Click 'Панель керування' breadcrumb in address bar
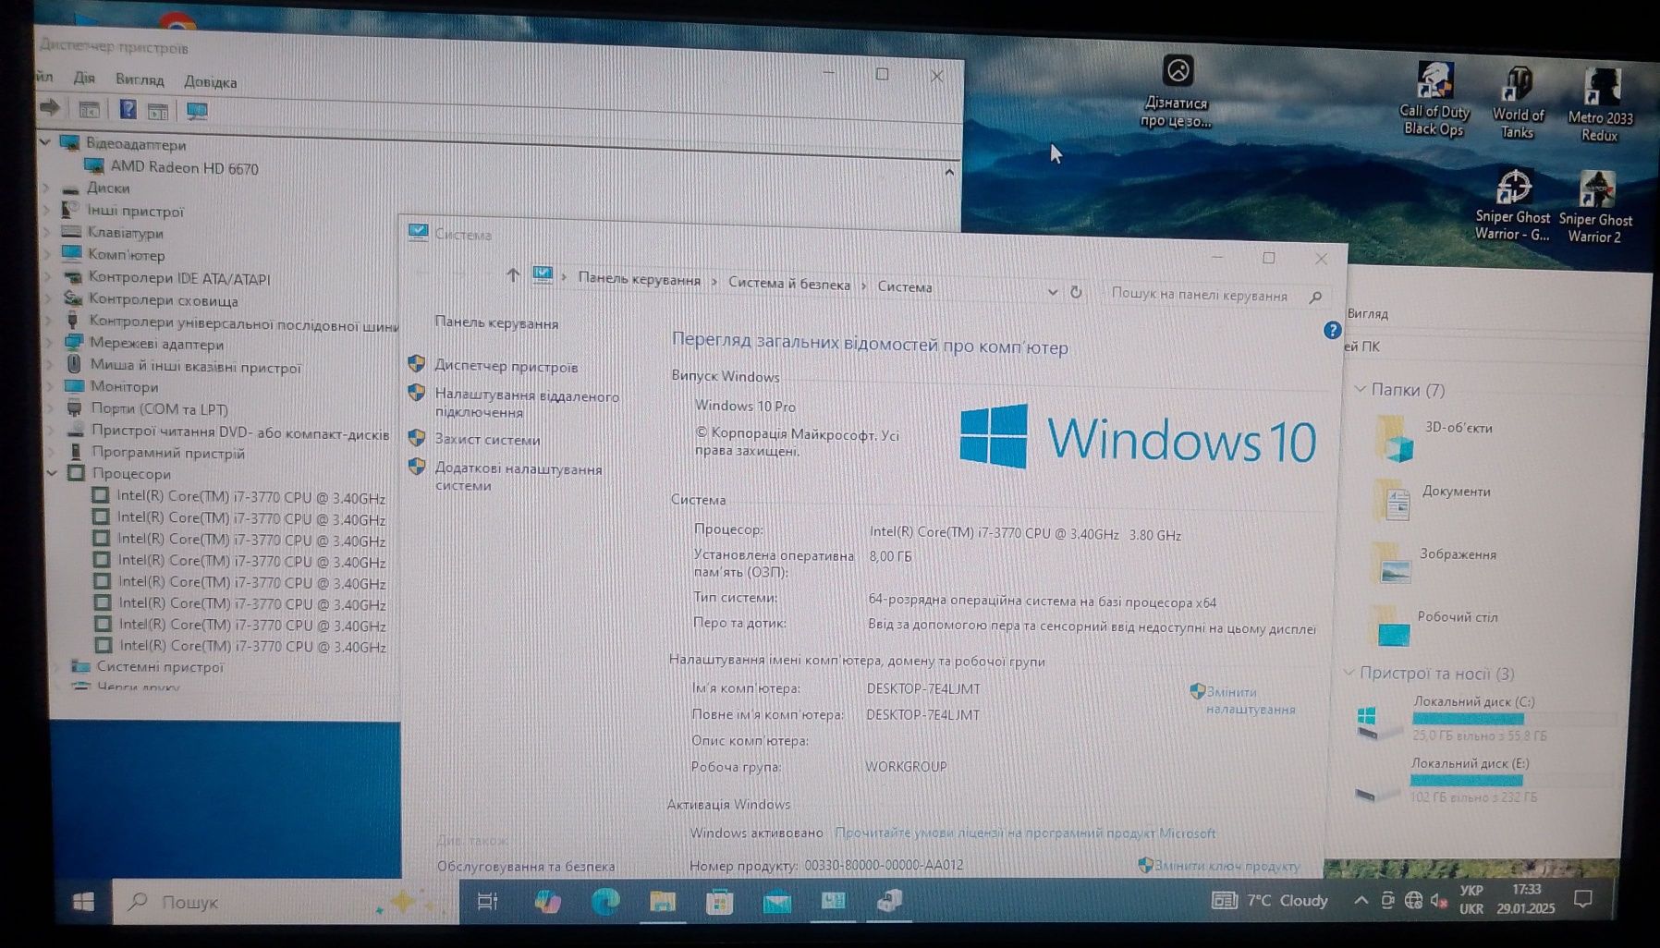This screenshot has height=948, width=1660. 639,279
